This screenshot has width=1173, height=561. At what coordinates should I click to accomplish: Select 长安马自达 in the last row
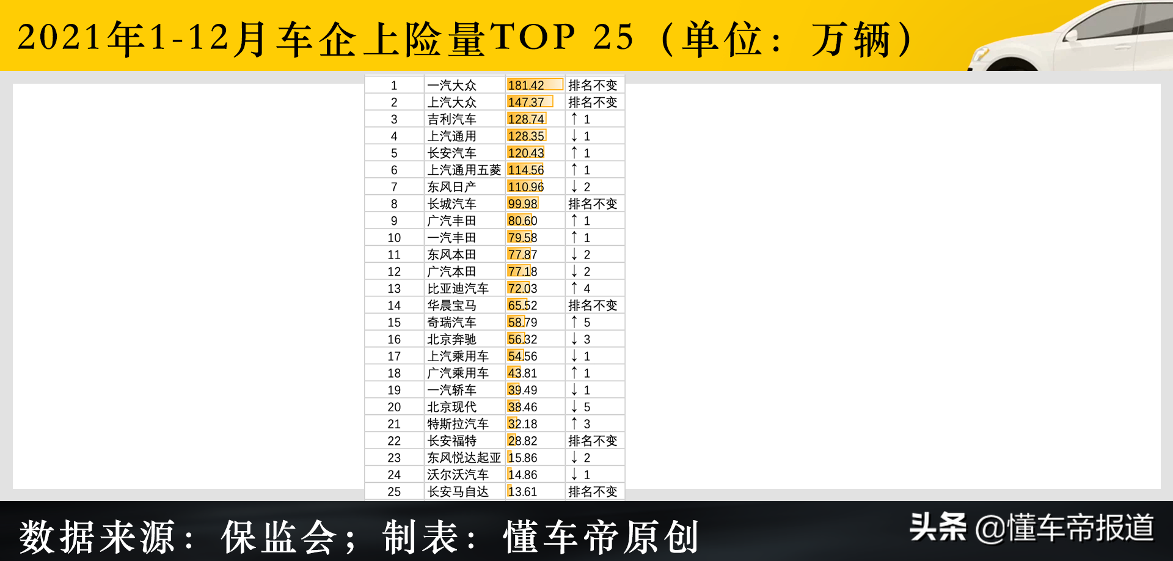pyautogui.click(x=458, y=491)
